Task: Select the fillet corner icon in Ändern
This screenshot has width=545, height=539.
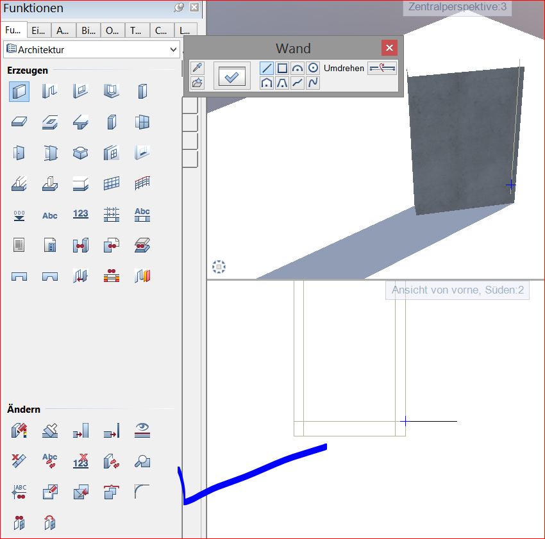Action: pyautogui.click(x=142, y=491)
